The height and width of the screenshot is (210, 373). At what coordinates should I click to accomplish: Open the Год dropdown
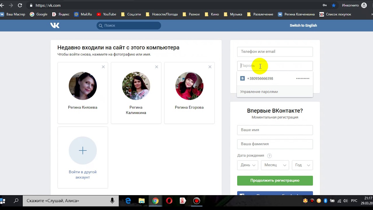tap(302, 165)
